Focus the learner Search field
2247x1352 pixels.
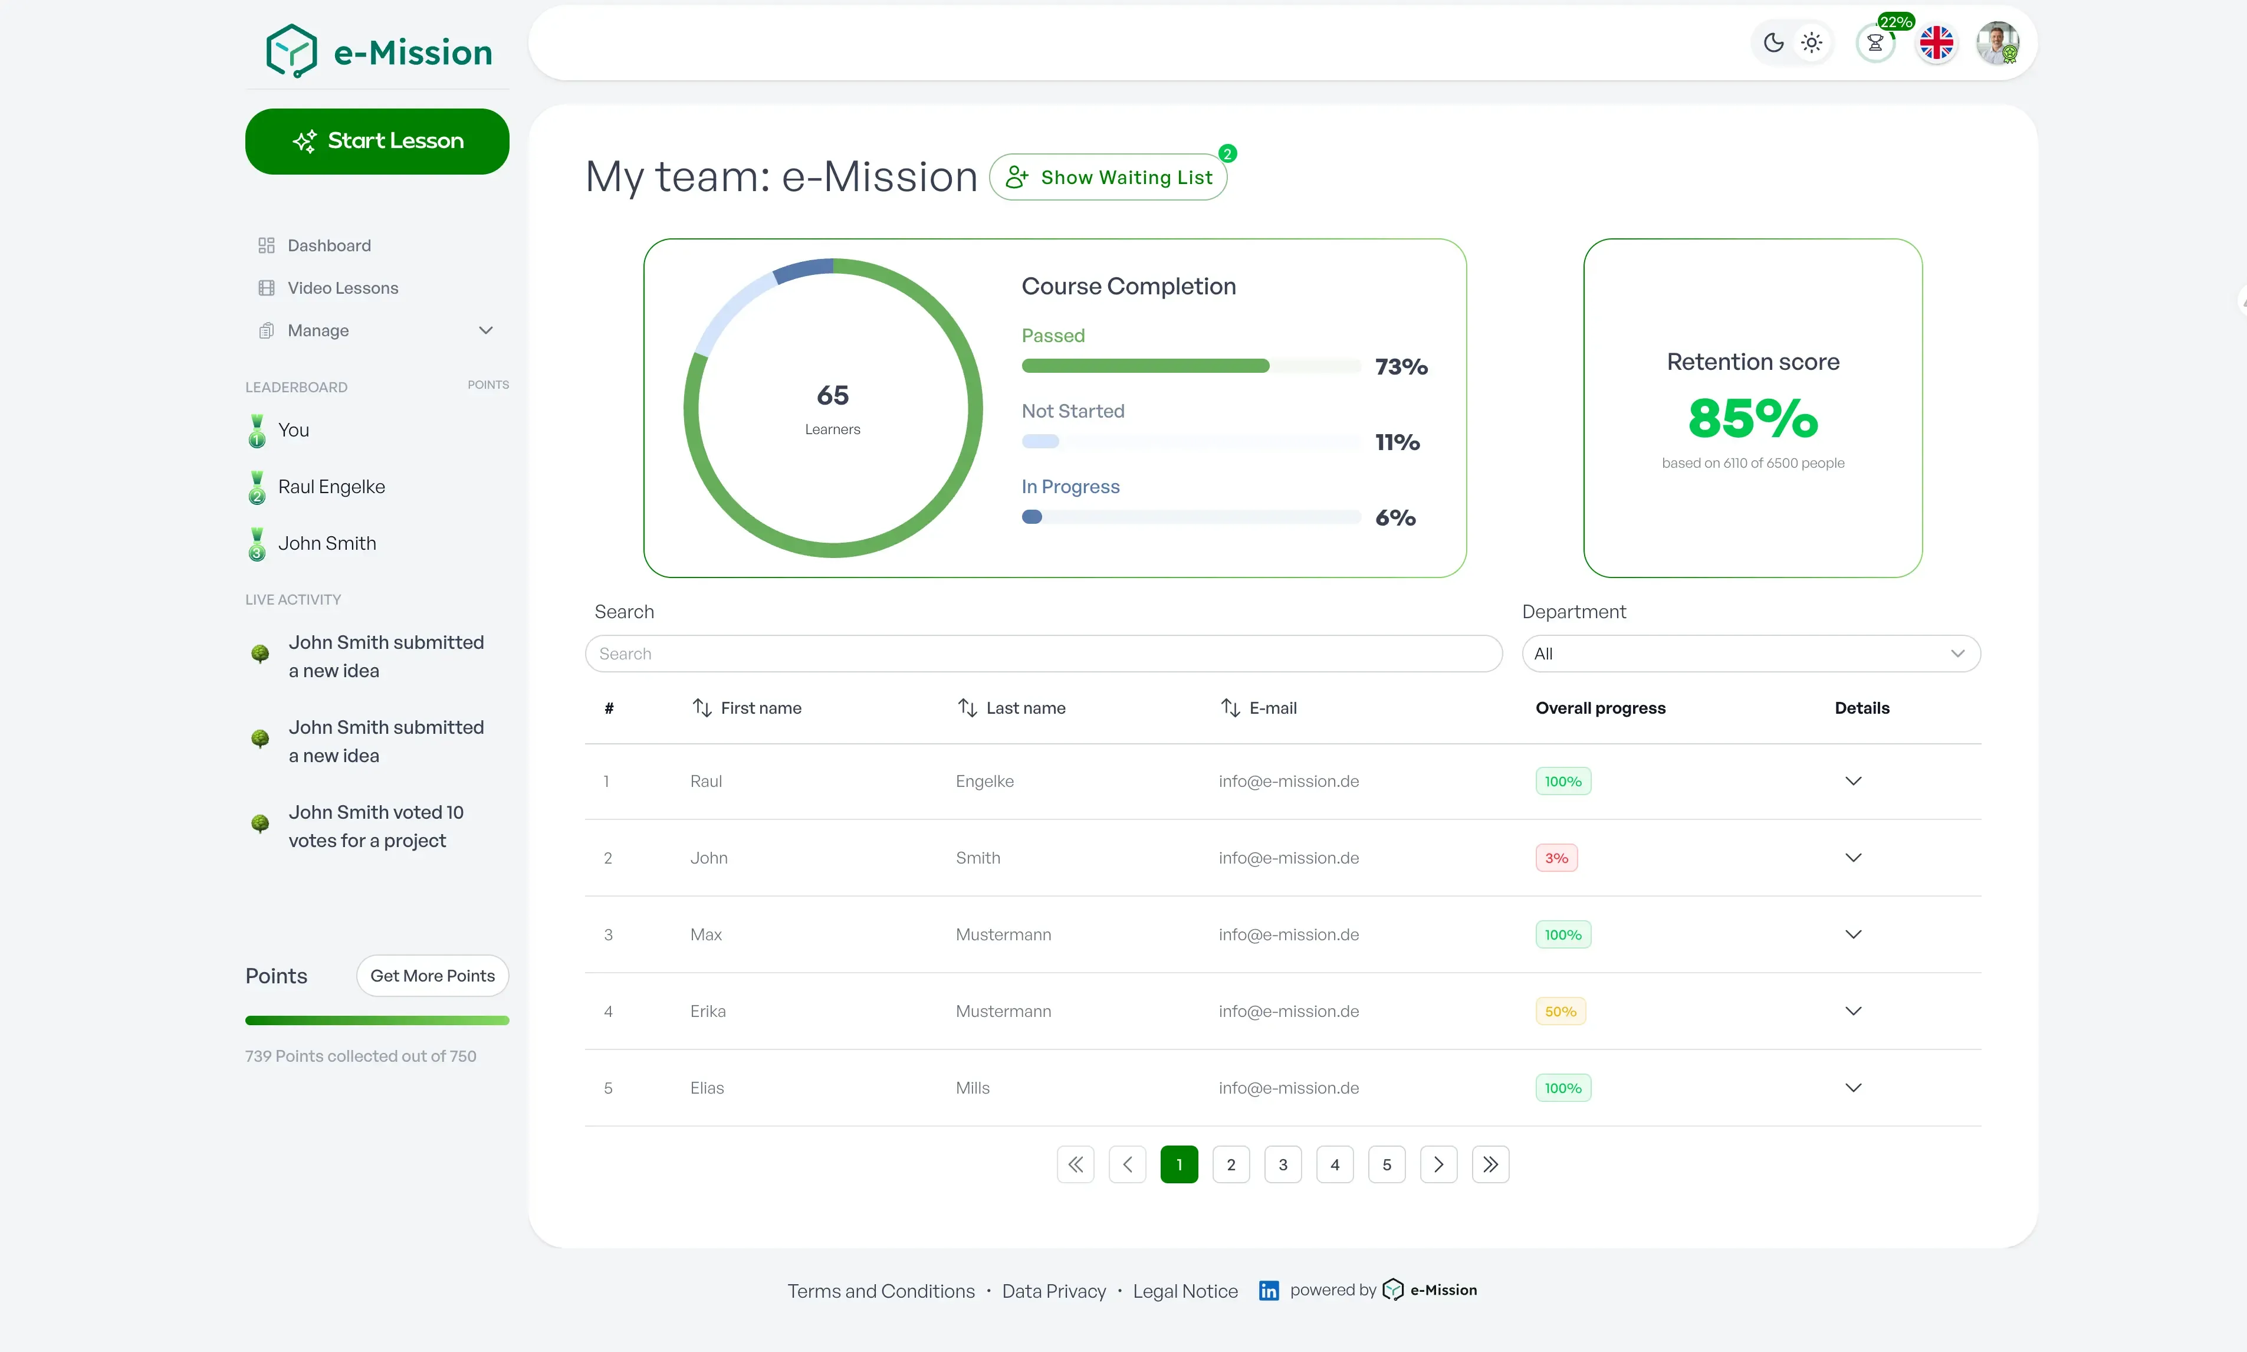click(1043, 653)
